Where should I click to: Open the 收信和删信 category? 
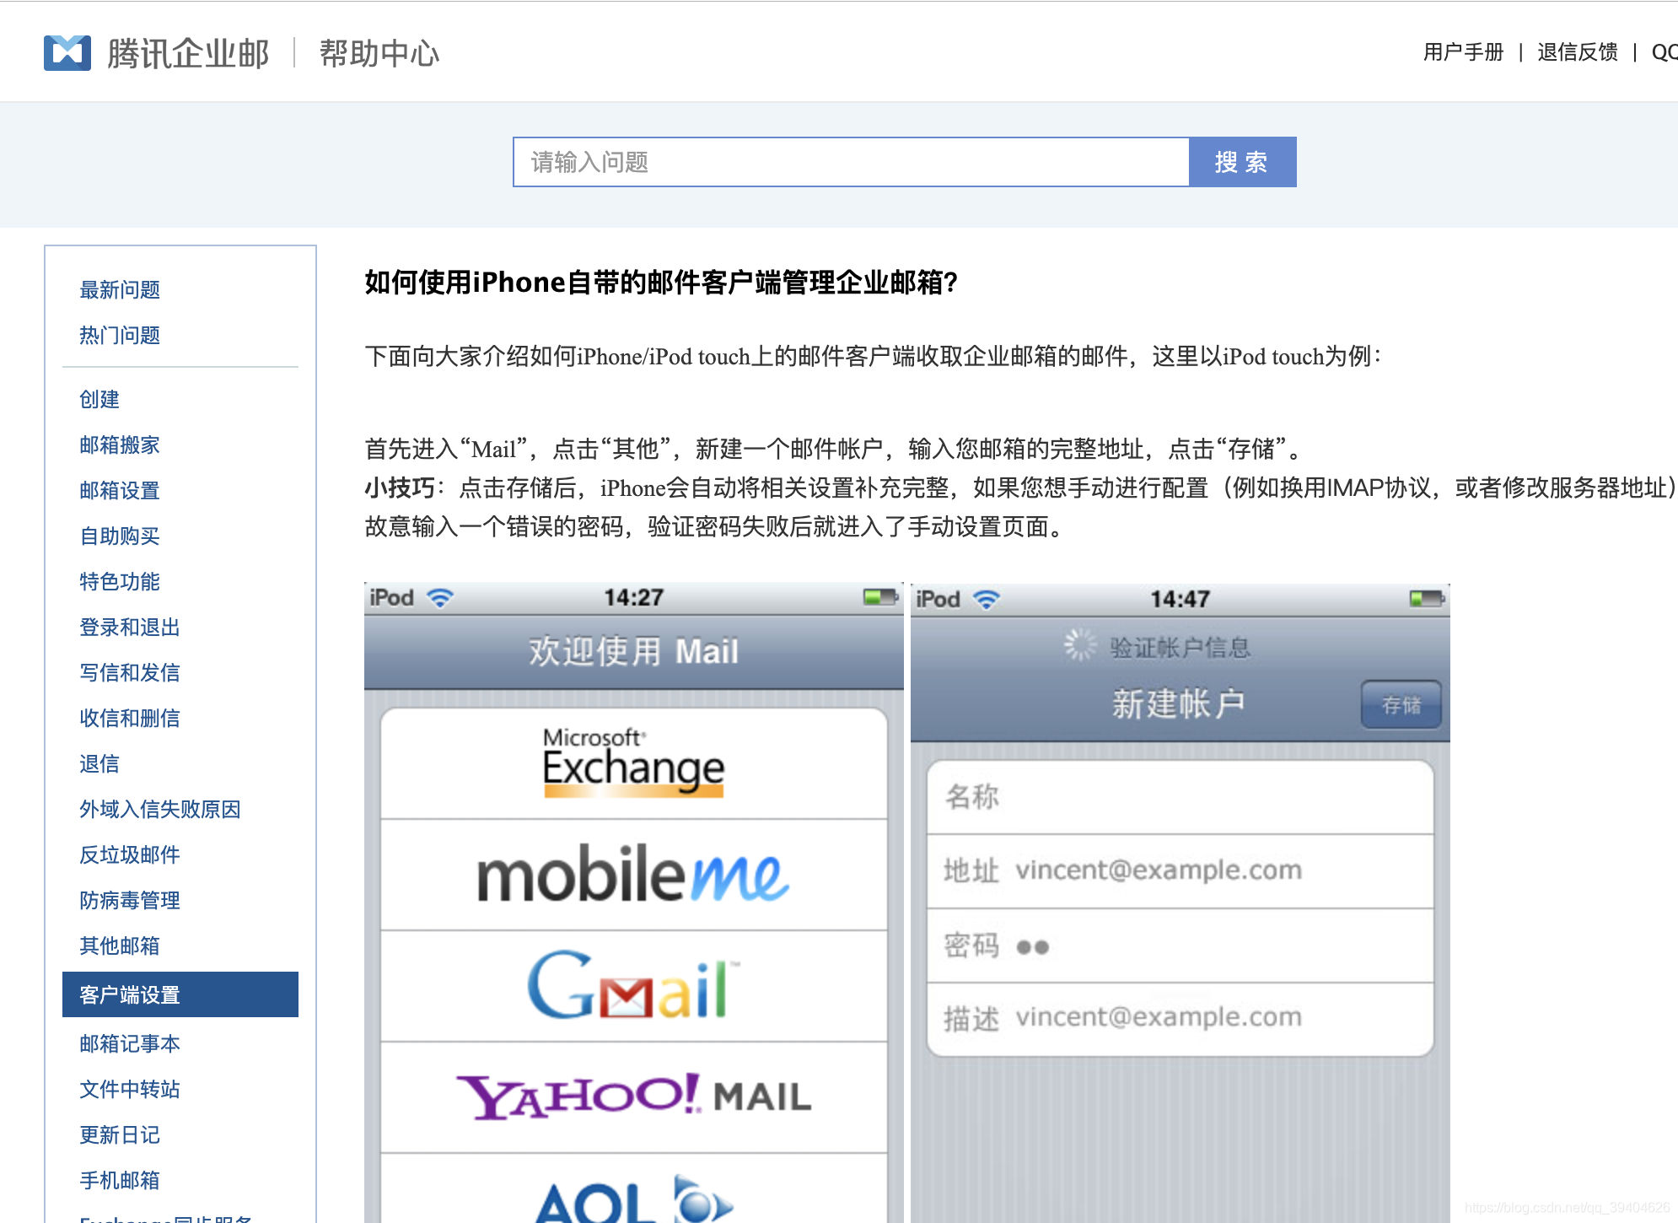click(130, 718)
